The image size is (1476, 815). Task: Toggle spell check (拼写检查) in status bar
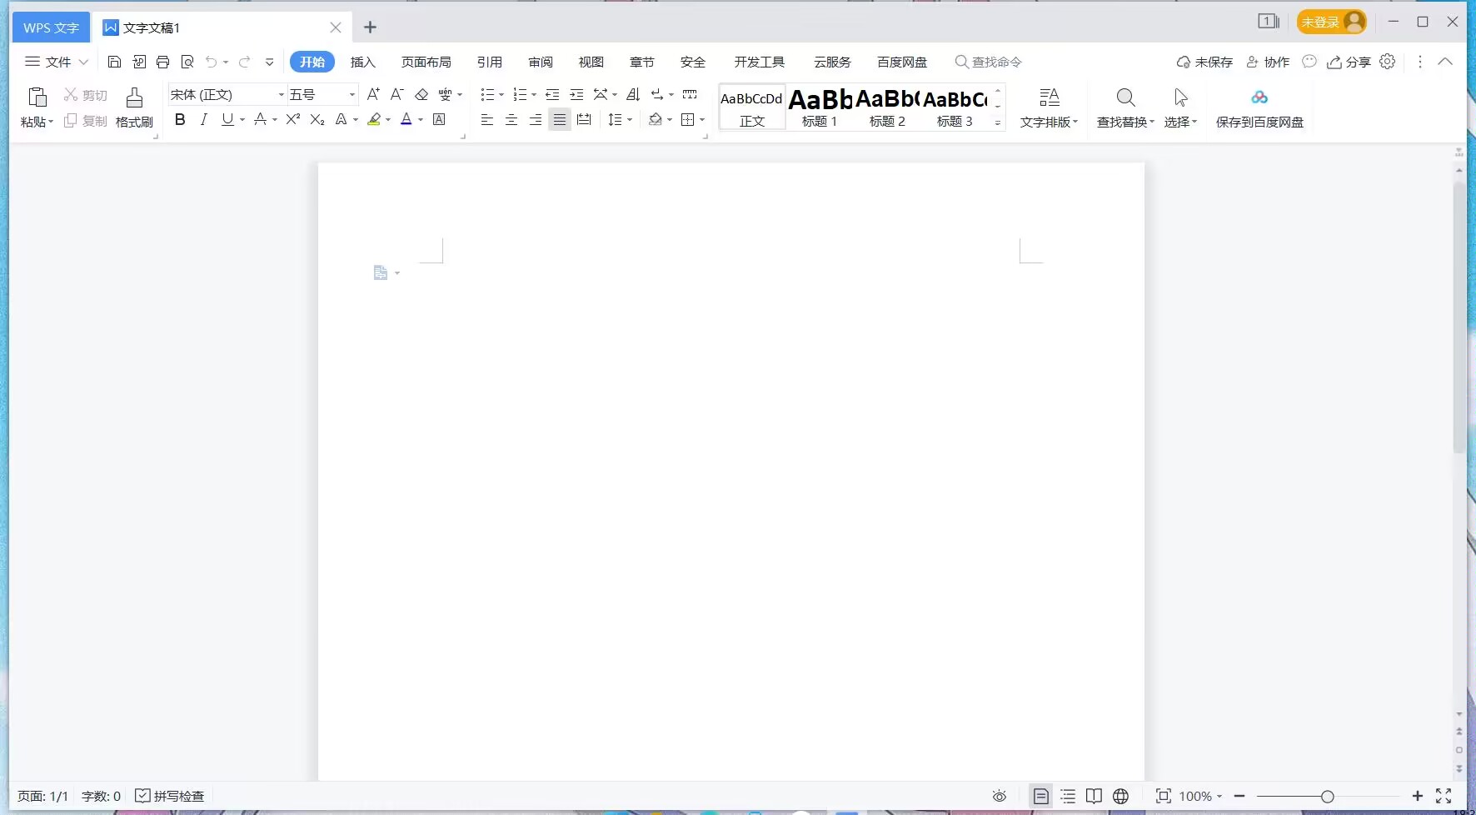[x=170, y=796]
